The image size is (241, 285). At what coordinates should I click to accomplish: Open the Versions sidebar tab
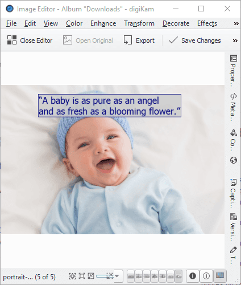tap(234, 227)
